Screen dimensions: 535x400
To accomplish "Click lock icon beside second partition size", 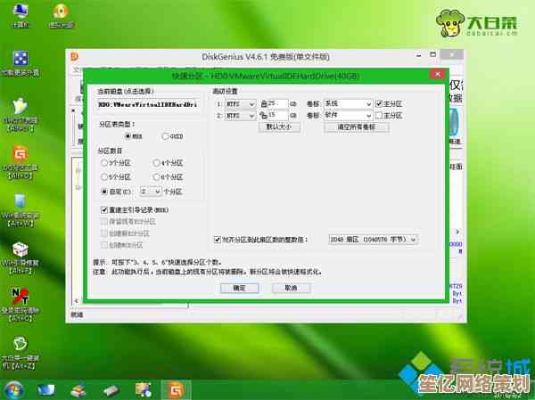I will [x=263, y=115].
